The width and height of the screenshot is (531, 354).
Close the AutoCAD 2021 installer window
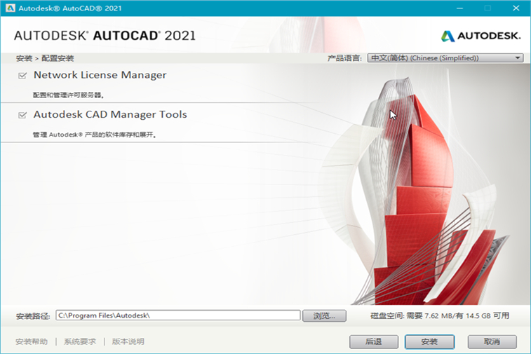click(x=516, y=8)
